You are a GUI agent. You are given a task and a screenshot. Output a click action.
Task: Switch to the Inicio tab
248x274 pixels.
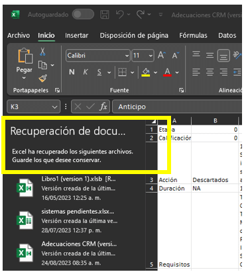click(x=46, y=35)
